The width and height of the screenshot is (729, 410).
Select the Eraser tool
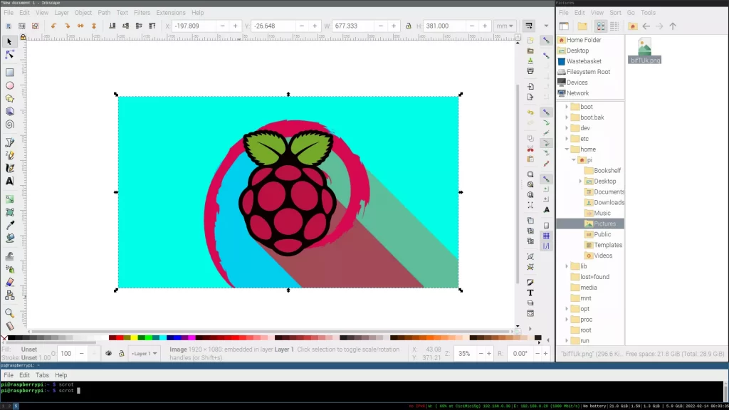(9, 282)
